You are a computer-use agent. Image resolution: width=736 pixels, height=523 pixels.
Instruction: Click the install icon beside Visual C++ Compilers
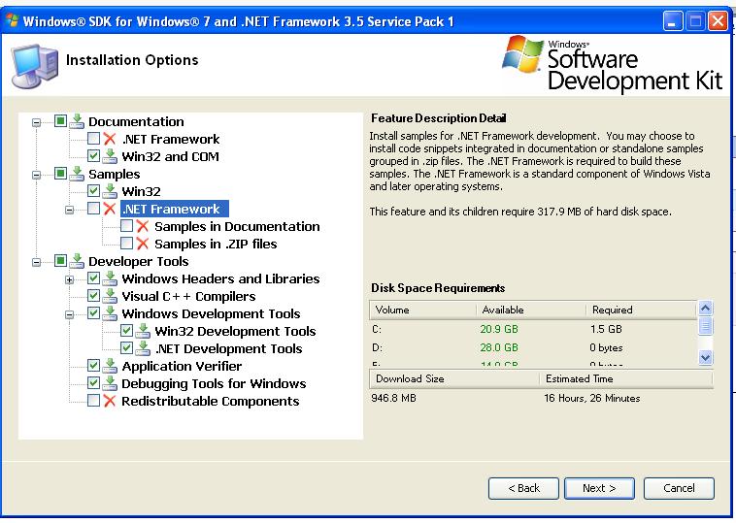110,296
